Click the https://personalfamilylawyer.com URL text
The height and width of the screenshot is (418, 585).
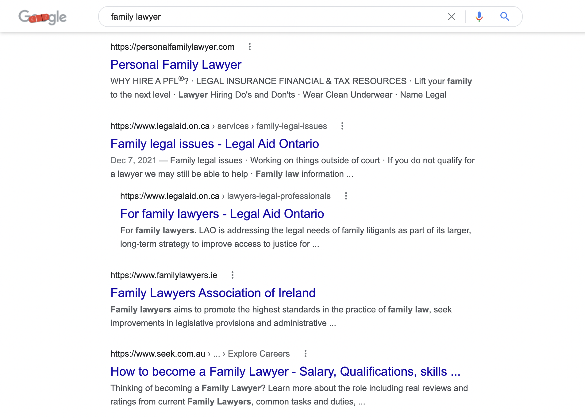click(172, 47)
